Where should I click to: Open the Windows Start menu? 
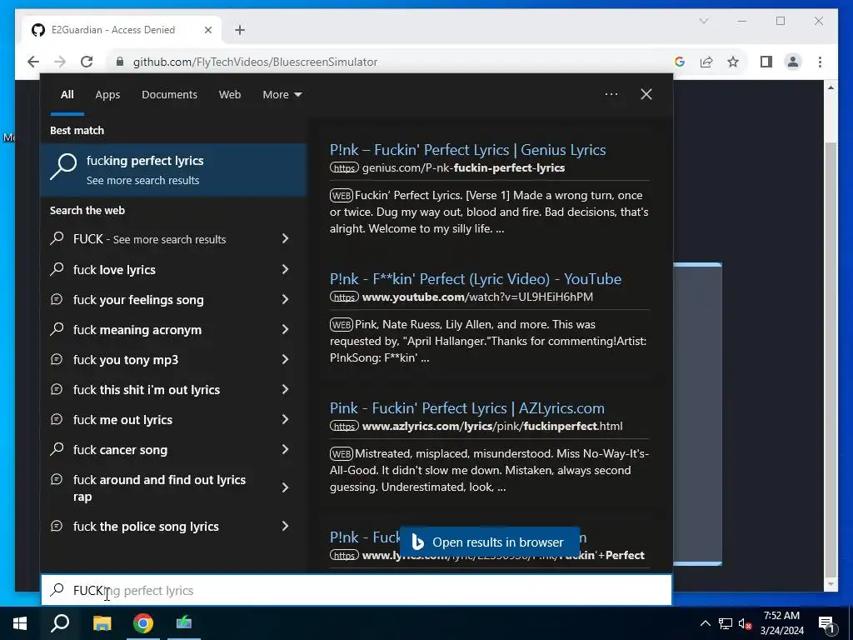pyautogui.click(x=20, y=623)
